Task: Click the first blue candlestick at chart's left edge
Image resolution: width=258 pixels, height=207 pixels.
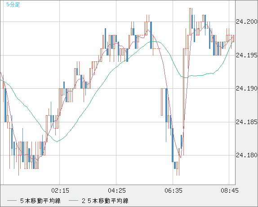Action: (5, 105)
